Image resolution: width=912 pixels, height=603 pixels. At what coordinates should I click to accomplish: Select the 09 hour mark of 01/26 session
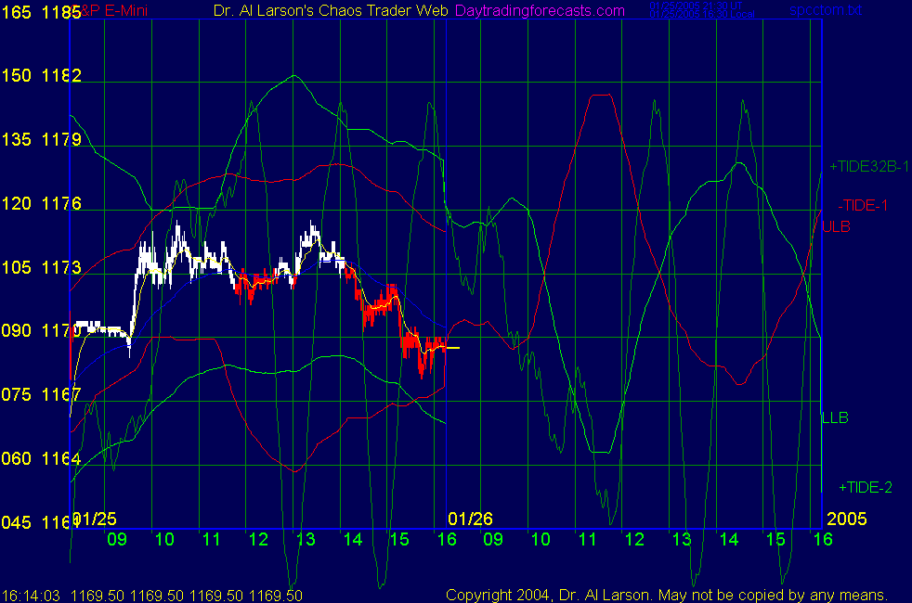pos(493,540)
